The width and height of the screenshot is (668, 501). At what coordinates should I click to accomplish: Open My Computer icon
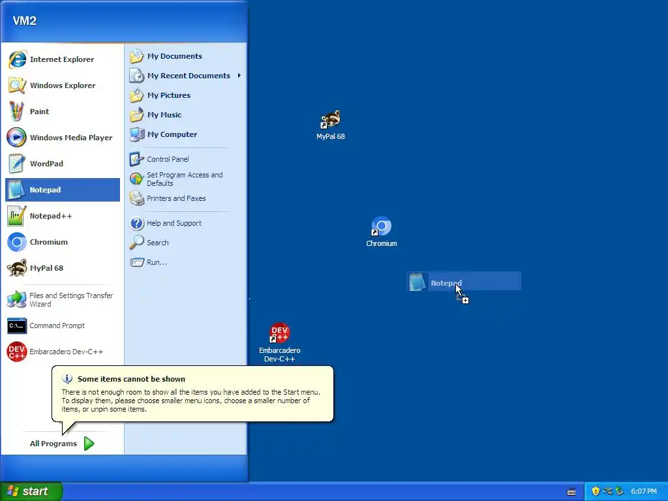137,134
